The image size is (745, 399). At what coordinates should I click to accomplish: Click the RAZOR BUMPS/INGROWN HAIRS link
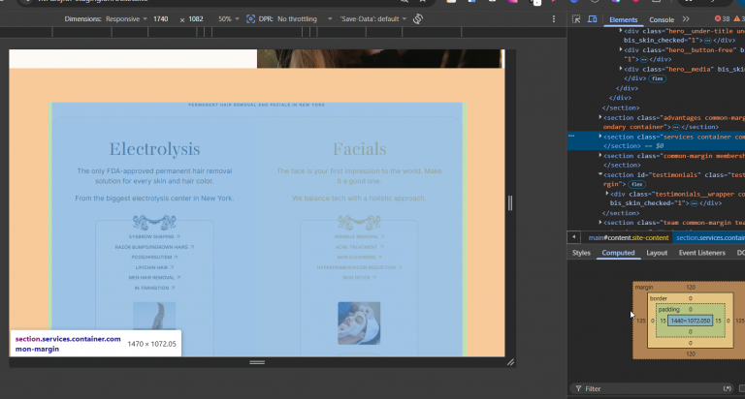pos(154,247)
